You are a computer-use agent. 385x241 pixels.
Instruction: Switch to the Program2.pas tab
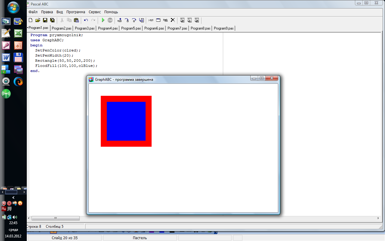pos(61,28)
